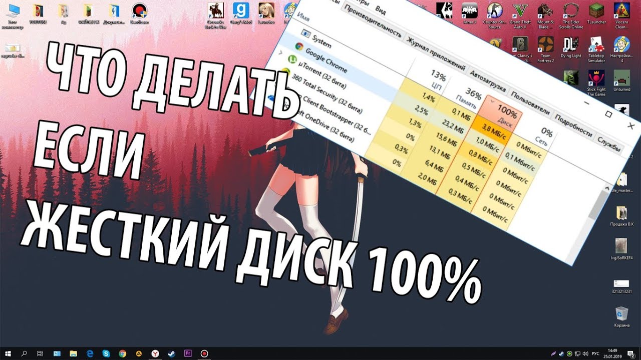641x360 pixels.
Task: Open the 3213213231 desktop file
Action: point(622,285)
